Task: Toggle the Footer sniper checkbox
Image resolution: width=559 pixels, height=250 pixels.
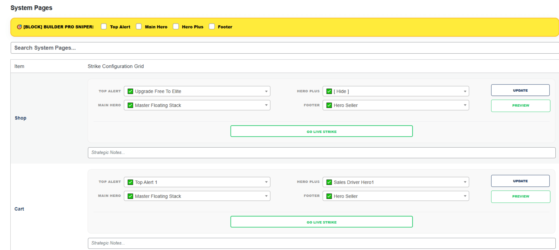Action: click(212, 27)
